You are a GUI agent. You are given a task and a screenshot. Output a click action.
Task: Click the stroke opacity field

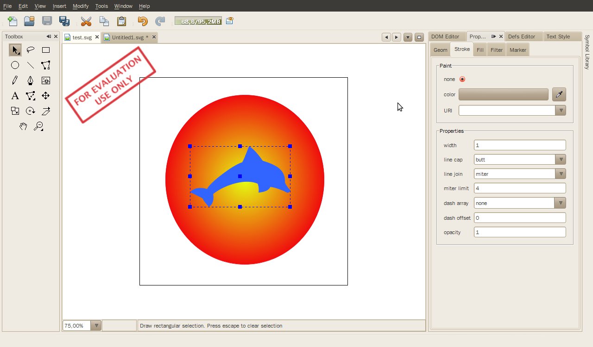[520, 232]
